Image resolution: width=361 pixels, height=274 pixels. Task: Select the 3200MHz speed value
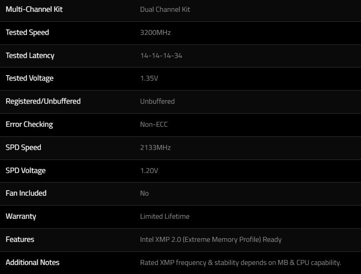click(x=155, y=33)
